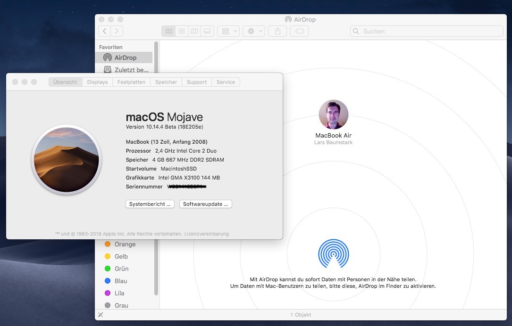Click the Edit Tags toolbar button
Viewport: 512px width, 326px height.
pos(299,31)
